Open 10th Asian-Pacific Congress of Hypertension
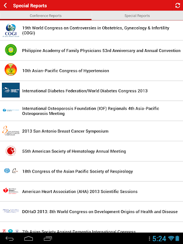 91,71
